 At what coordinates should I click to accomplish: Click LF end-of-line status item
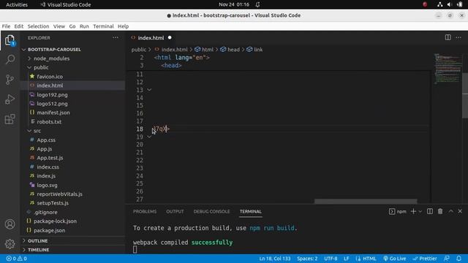pyautogui.click(x=346, y=259)
